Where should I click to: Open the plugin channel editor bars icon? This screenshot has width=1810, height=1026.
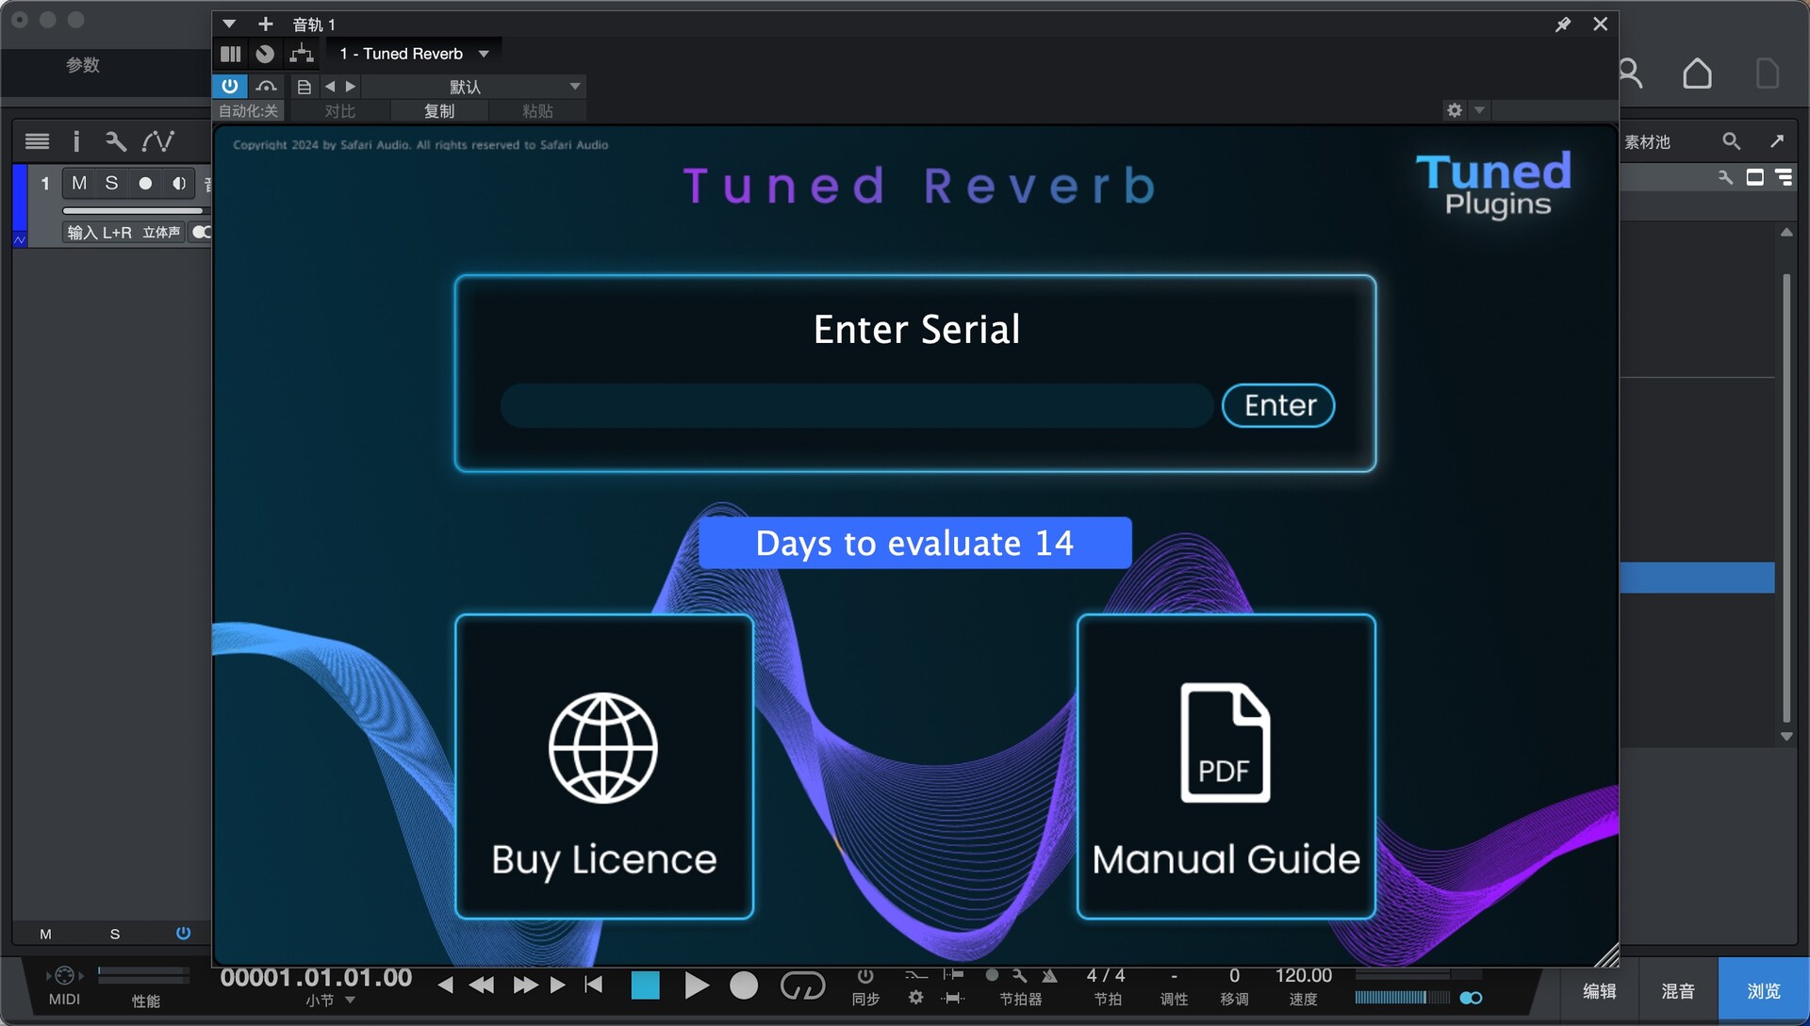coord(230,54)
